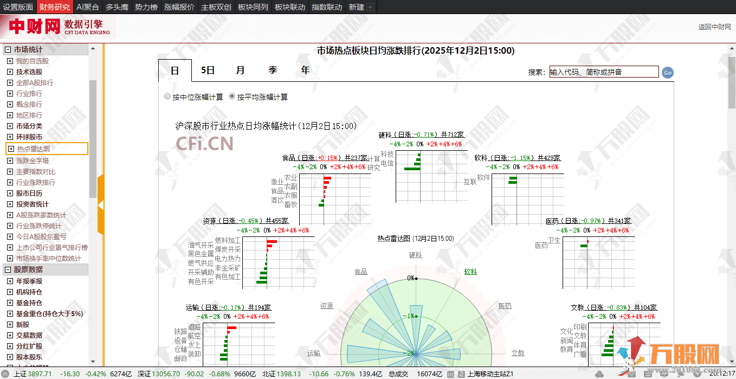Switch to the 5日 tab

tap(208, 70)
